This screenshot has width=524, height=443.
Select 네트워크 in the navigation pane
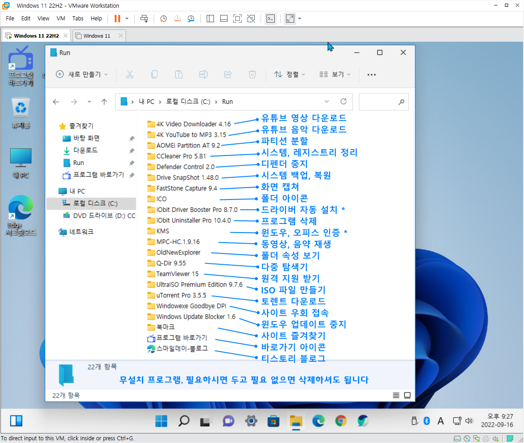tap(81, 232)
